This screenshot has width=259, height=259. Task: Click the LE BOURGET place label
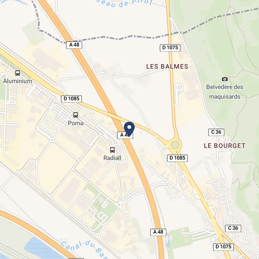tap(225, 146)
